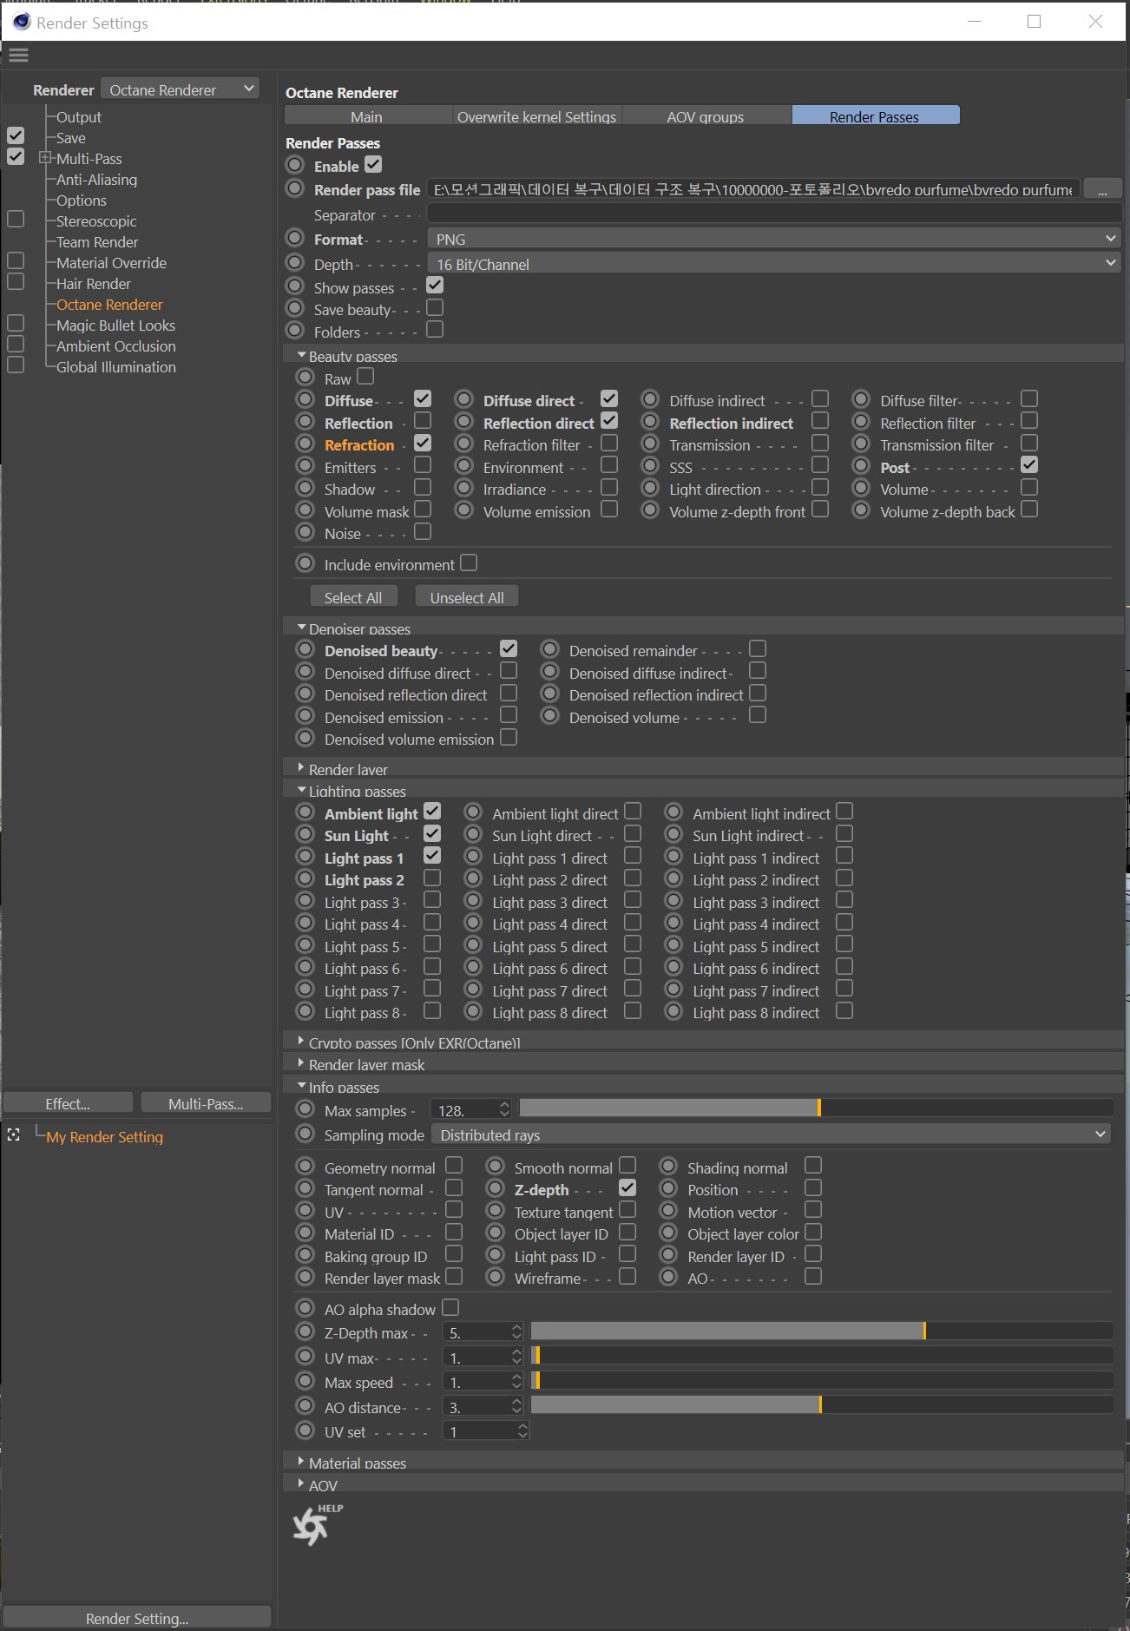Collapse the Denoiser passes section

302,628
